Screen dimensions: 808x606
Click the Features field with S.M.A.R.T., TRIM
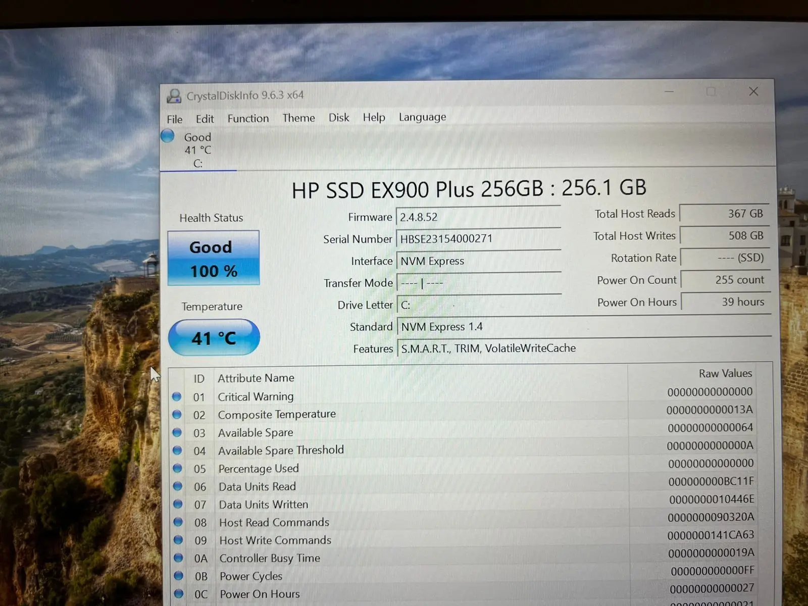point(584,348)
